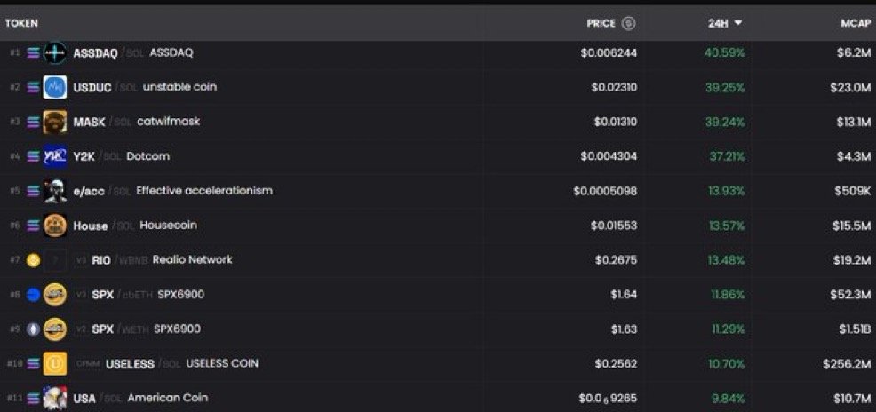Toggle the price currency dollar icon
The height and width of the screenshot is (412, 876).
[x=629, y=23]
